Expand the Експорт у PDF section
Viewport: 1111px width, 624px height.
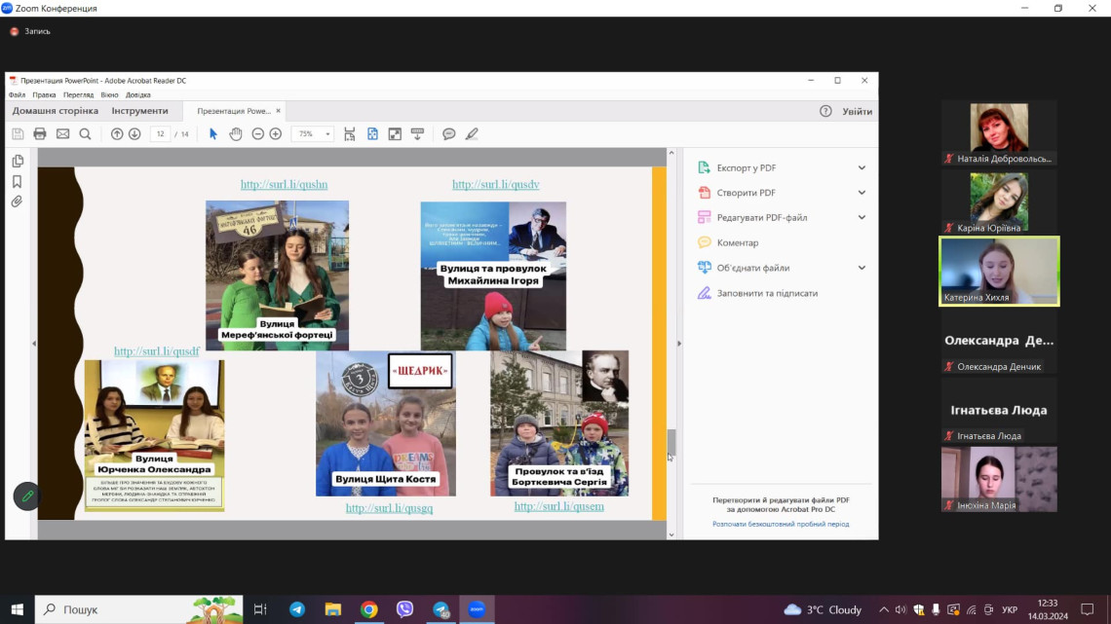click(x=861, y=167)
